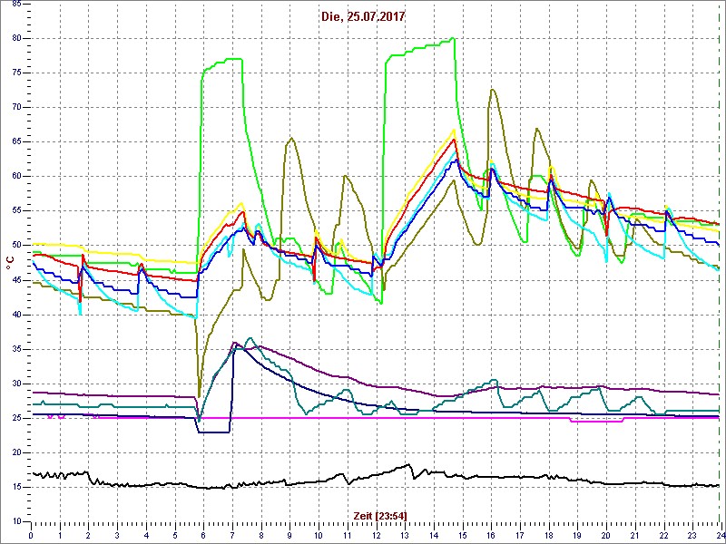Click hour label 17 on the time axis
The height and width of the screenshot is (544, 726).
pyautogui.click(x=519, y=535)
